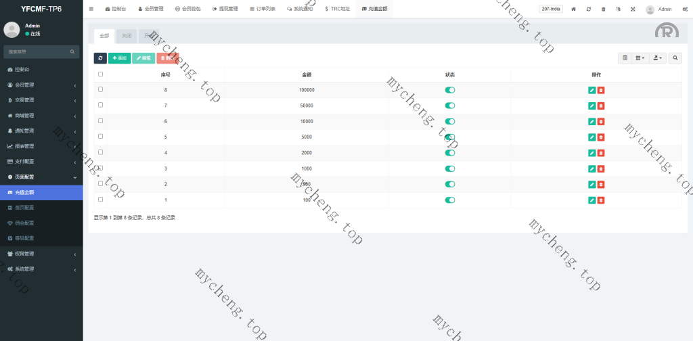Collapse the 页面配置 sidebar section
The image size is (693, 341).
coord(41,177)
